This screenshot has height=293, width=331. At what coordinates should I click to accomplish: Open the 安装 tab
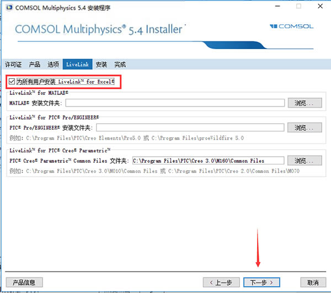(102, 65)
